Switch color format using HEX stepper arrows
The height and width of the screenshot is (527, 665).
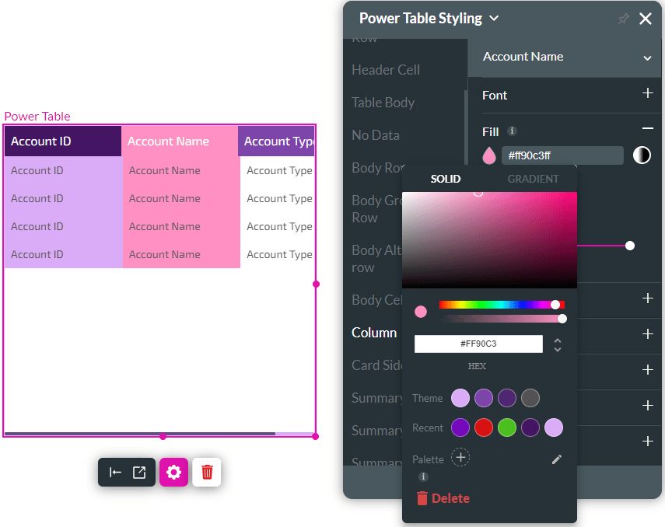pyautogui.click(x=557, y=345)
